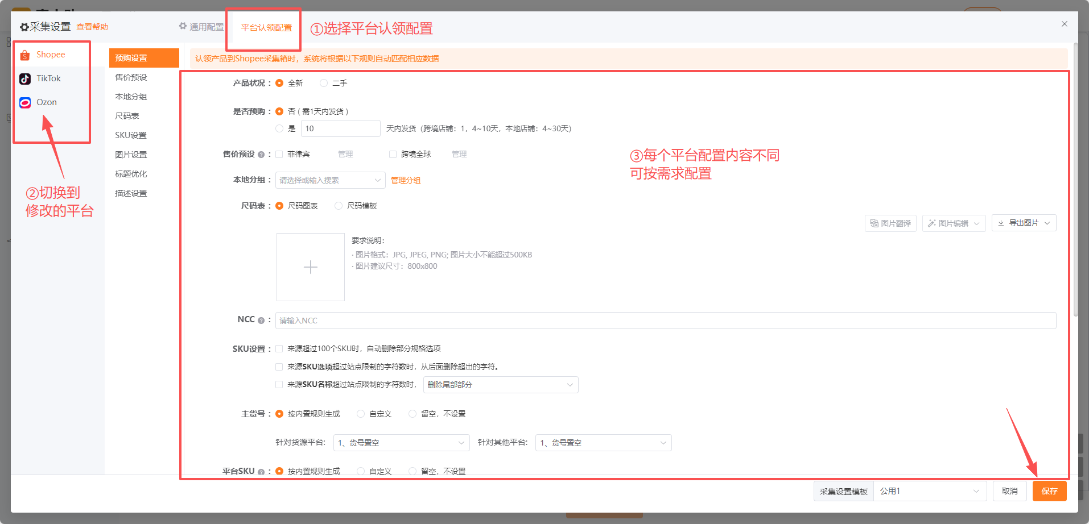Check the 菲律宾 price preset box
Viewport: 1089px width, 524px height.
point(279,154)
